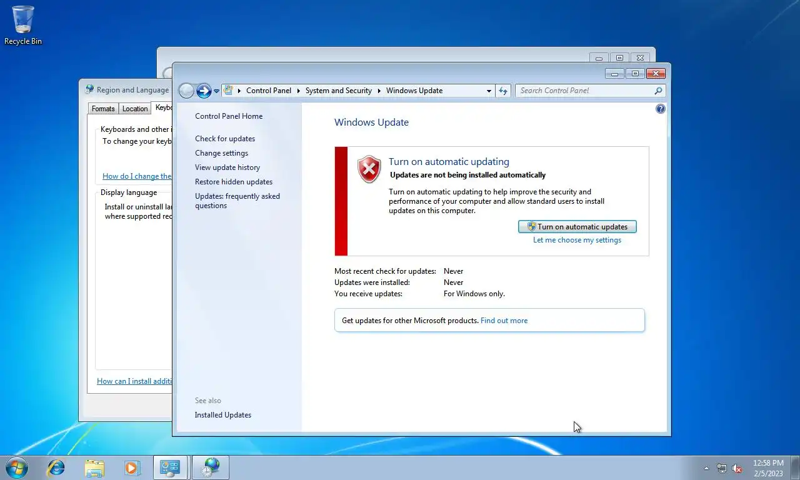Viewport: 800px width, 480px height.
Task: Open Change settings in sidebar
Action: pos(221,153)
